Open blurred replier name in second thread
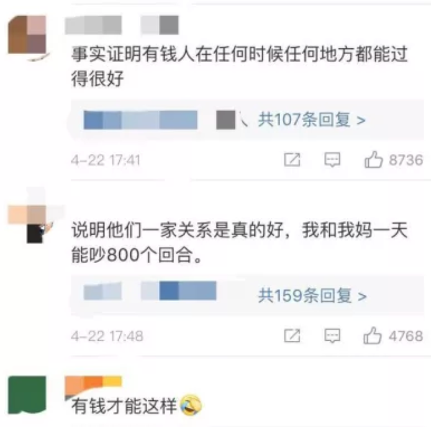 coord(150,290)
